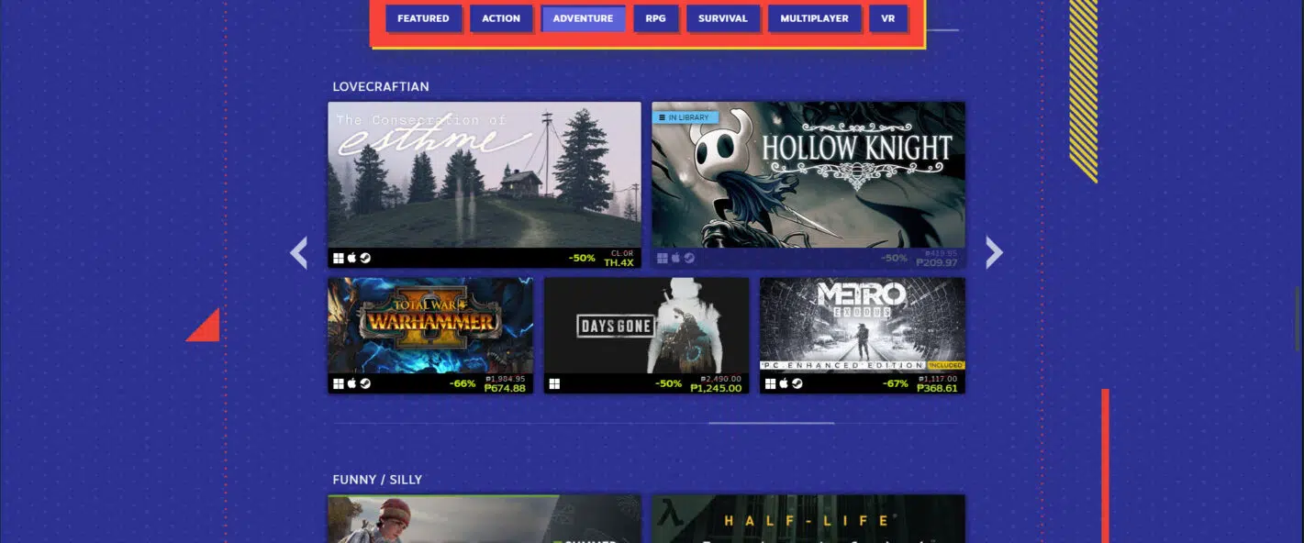Viewport: 1304px width, 543px height.
Task: Click the In Library badge on Hollow Knight
Action: (x=685, y=117)
